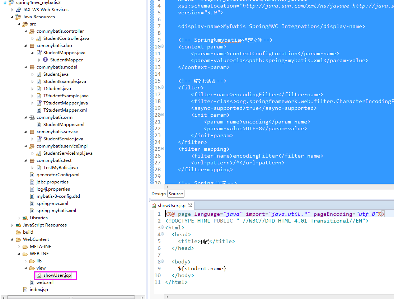The image size is (394, 299).
Task: Select com.mybatis.test package
Action: coord(54,160)
